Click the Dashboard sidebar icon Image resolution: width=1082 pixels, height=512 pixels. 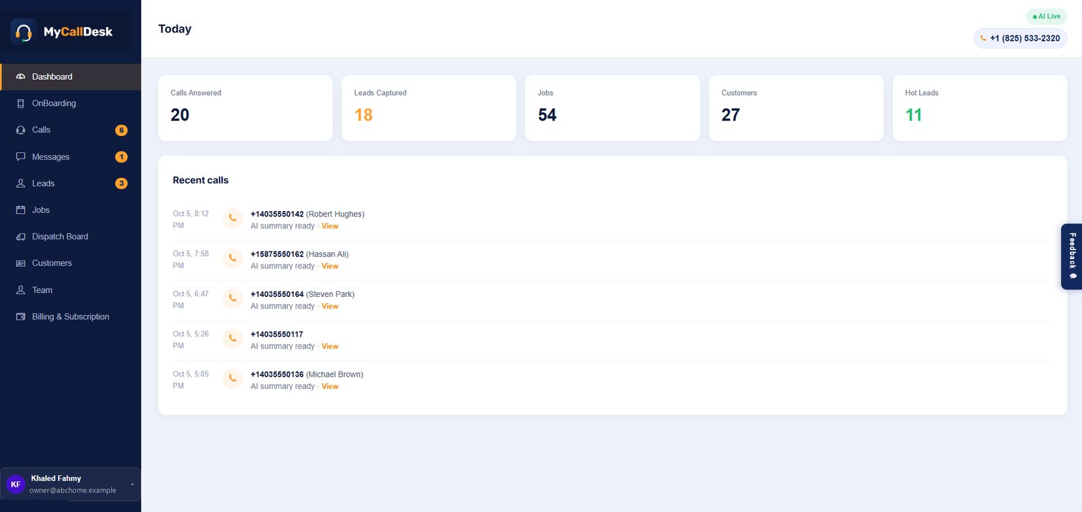pyautogui.click(x=20, y=76)
